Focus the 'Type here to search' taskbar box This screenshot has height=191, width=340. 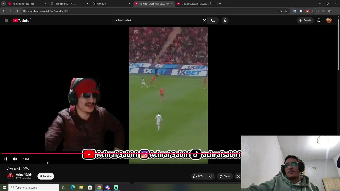coord(34,188)
